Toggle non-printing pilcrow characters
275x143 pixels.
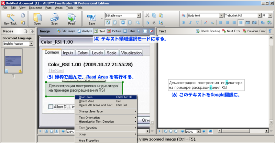[x=270, y=31]
